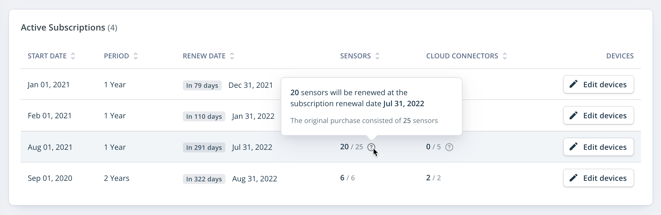
Task: Click the 2 / 2 cloud connectors count
Action: point(433,178)
